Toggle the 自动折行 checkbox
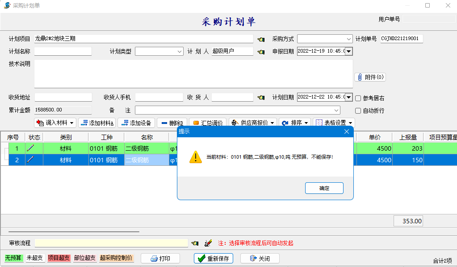 [x=358, y=111]
